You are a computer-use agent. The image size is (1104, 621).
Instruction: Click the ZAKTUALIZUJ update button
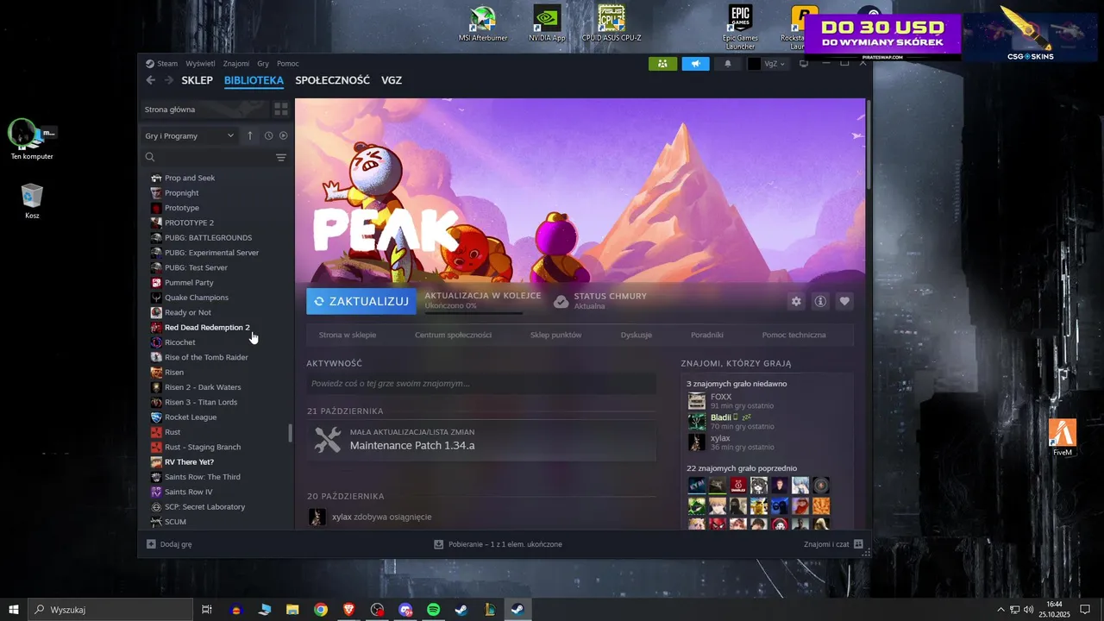(x=361, y=301)
